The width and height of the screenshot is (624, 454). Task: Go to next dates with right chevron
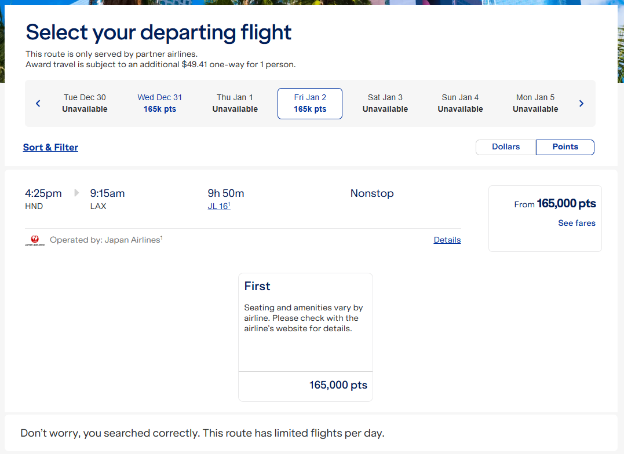point(581,104)
